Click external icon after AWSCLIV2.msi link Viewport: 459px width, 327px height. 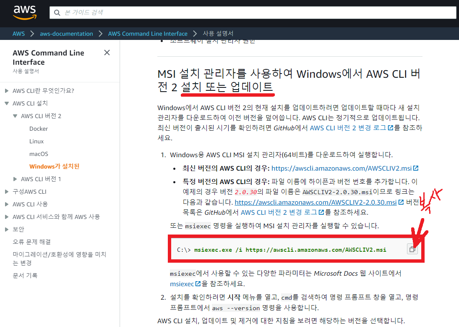pyautogui.click(x=416, y=169)
